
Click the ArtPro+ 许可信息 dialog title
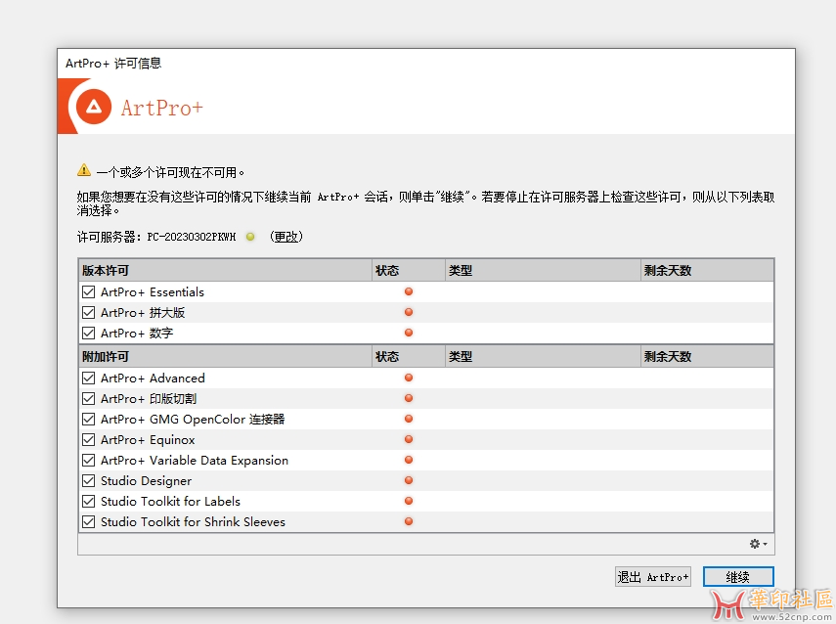(113, 64)
